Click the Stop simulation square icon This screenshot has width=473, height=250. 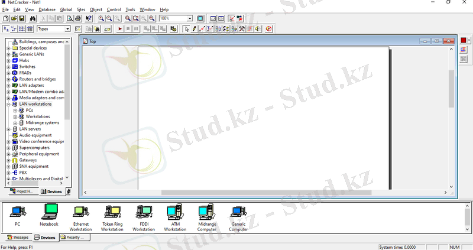(x=128, y=29)
